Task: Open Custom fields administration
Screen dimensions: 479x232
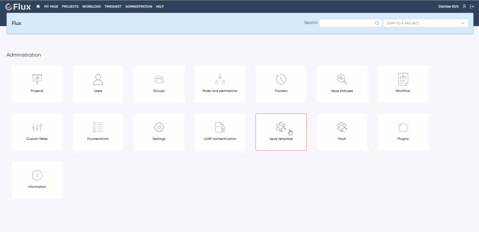Action: click(x=37, y=132)
